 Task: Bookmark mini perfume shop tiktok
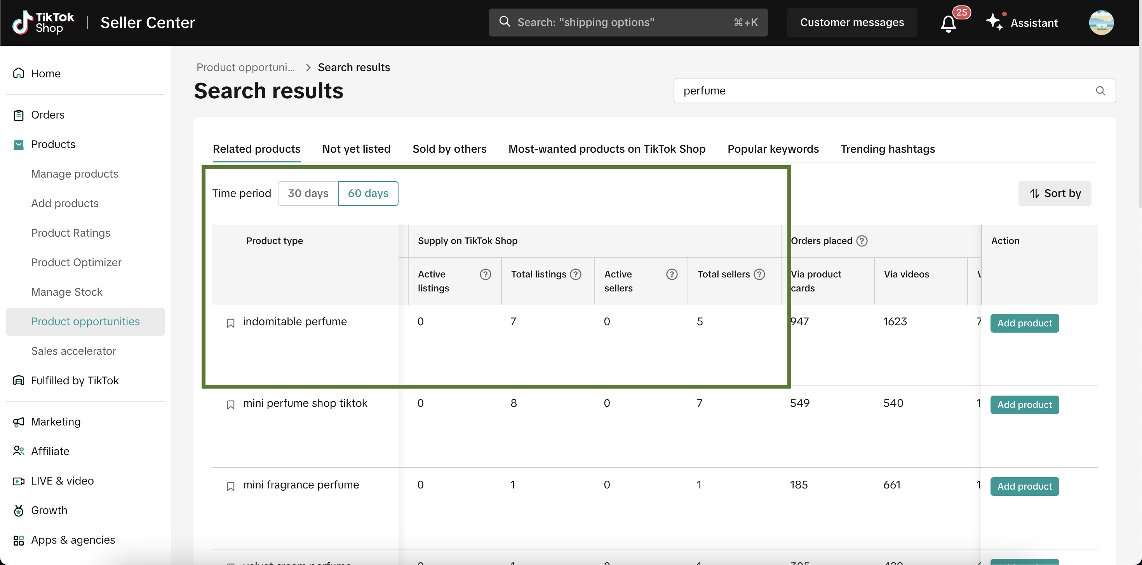(x=230, y=405)
